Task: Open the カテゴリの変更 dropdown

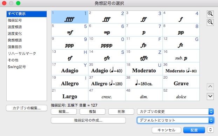Action: click(x=175, y=112)
